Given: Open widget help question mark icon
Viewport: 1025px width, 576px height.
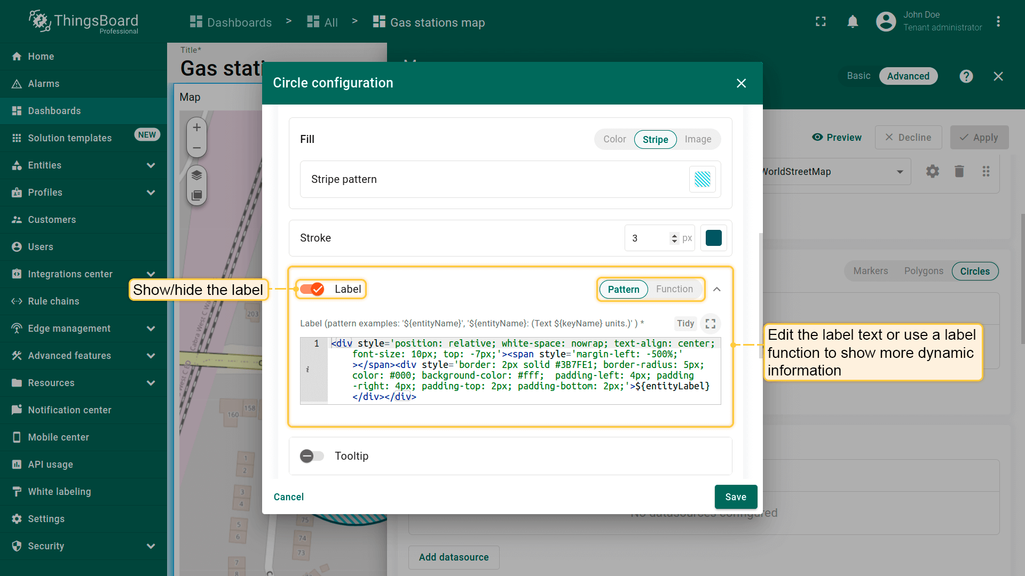Looking at the screenshot, I should [966, 76].
